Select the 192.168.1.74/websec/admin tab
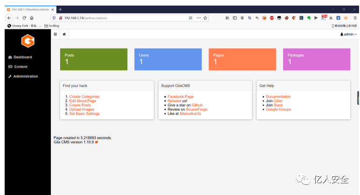The image size is (360, 195). pyautogui.click(x=30, y=9)
